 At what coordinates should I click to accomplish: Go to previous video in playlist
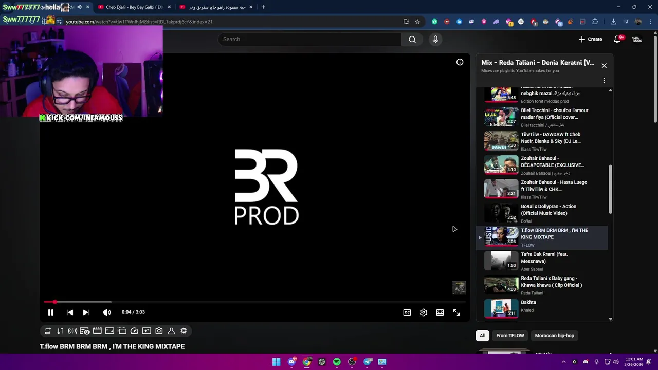(x=70, y=312)
